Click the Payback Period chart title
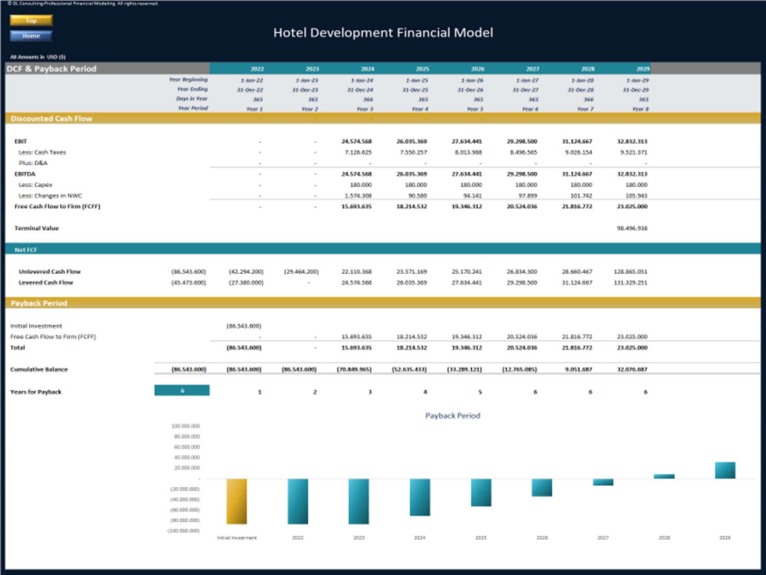This screenshot has width=766, height=575. (x=453, y=415)
